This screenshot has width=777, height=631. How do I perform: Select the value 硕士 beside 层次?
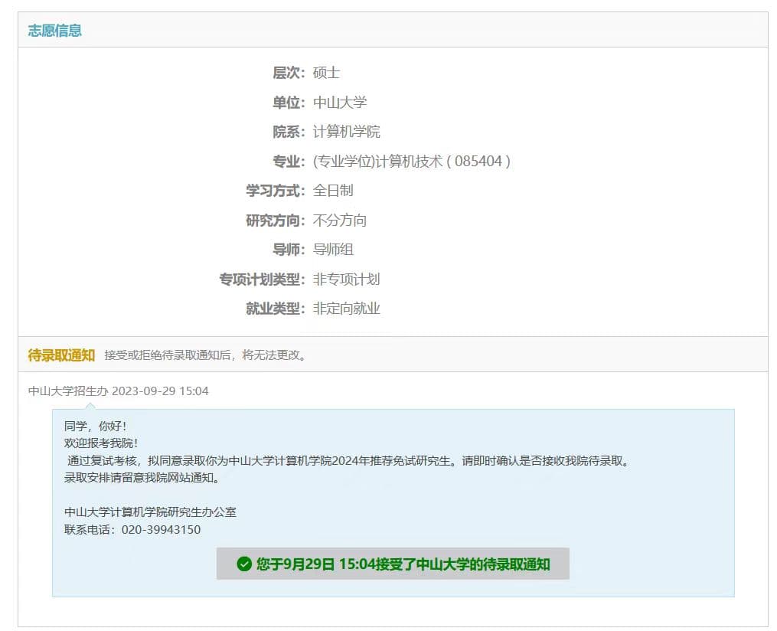(326, 73)
